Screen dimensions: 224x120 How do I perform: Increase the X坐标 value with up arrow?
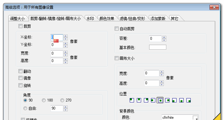point(66,36)
